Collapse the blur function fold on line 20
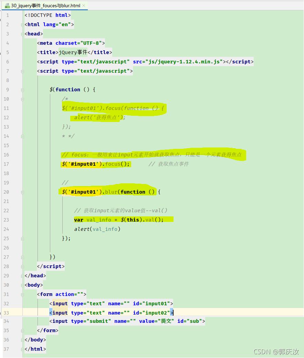This screenshot has width=304, height=358. 22,192
